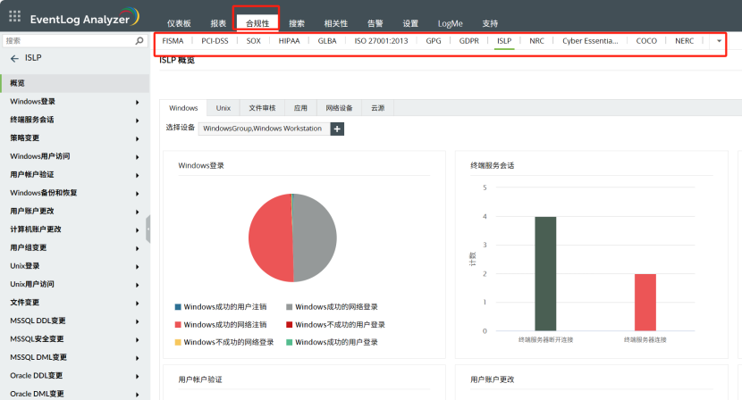Open the 合规性 top menu tab
The height and width of the screenshot is (400, 742).
257,23
